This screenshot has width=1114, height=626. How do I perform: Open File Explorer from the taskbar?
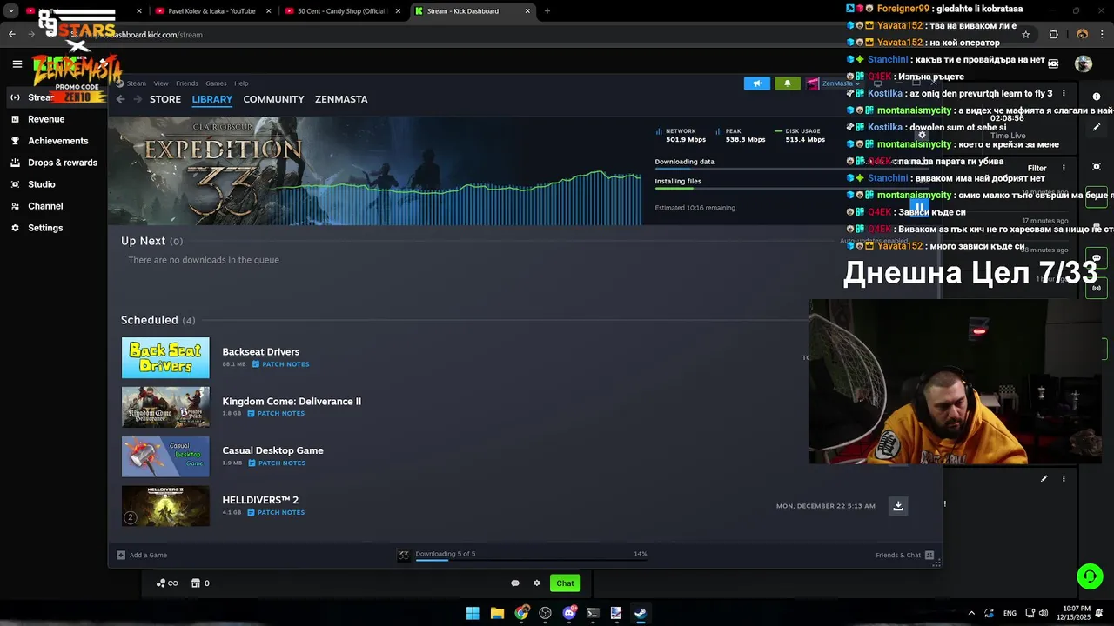pyautogui.click(x=497, y=613)
